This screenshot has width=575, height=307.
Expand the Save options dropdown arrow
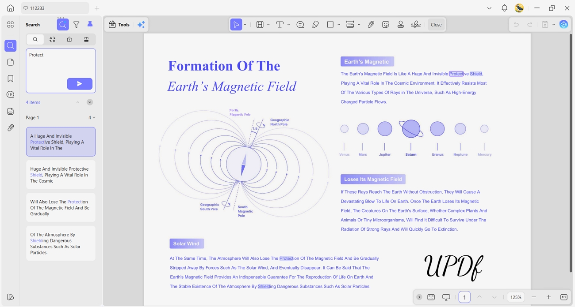[554, 25]
